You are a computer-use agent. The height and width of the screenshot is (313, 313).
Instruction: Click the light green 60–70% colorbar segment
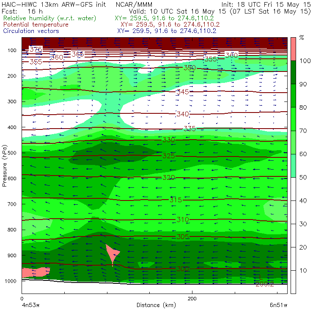pos(293,142)
